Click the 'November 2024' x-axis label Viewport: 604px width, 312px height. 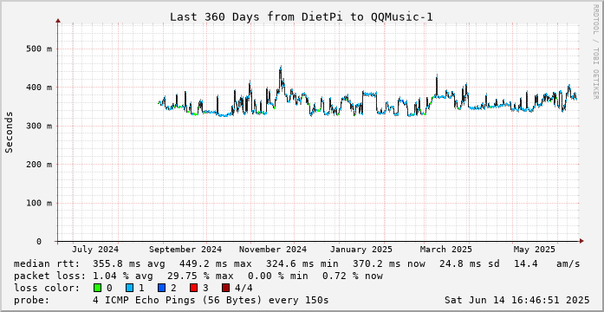[273, 250]
